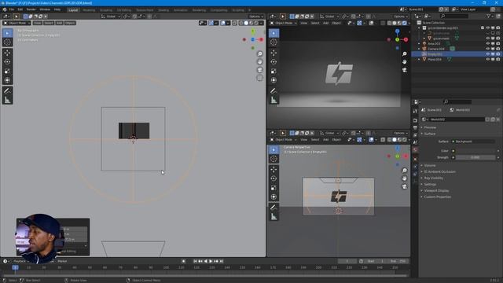
Task: Switch perspective/orthographic icon in main viewport
Action: [x=260, y=78]
